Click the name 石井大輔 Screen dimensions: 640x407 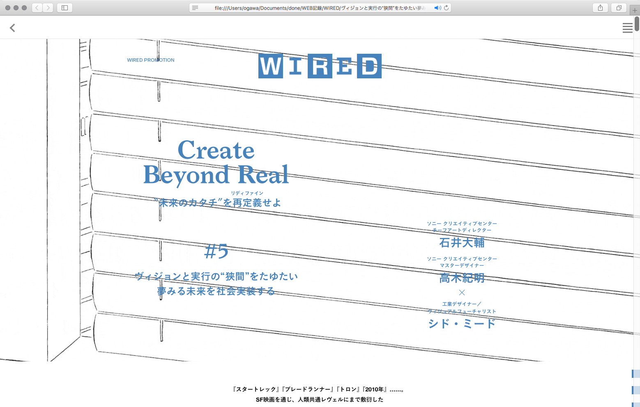(462, 242)
